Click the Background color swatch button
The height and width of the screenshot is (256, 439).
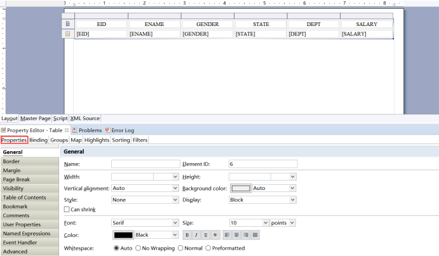pyautogui.click(x=241, y=188)
